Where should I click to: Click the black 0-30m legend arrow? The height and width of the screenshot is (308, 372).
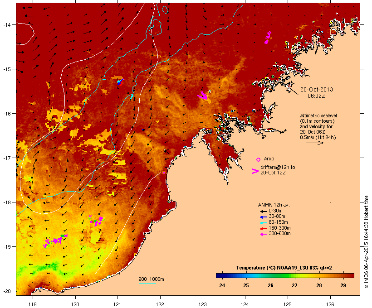(x=263, y=212)
